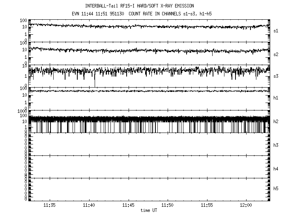The image size is (284, 217).
Task: Click the 11:50 time axis tick label
Action: [x=168, y=206]
